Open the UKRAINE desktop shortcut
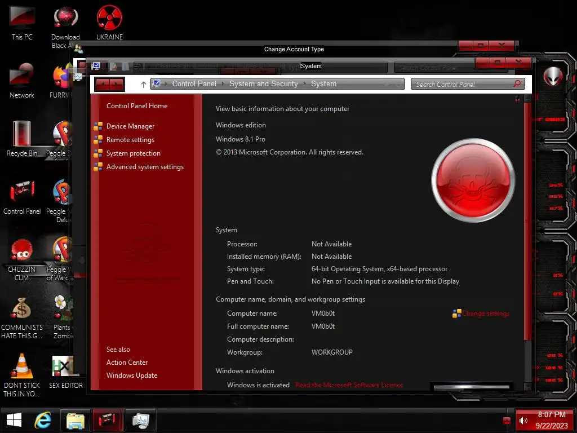Viewport: 577px width, 433px height. coord(109,22)
